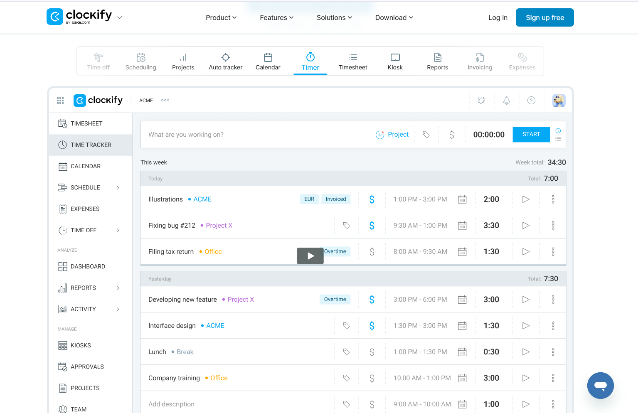Screen dimensions: 638x413
Task: Toggle billable status on the Illustrations entry
Action: click(x=372, y=199)
